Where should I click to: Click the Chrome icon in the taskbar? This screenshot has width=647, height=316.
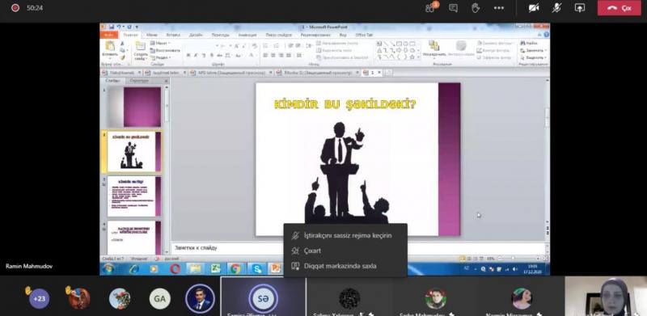(235, 269)
